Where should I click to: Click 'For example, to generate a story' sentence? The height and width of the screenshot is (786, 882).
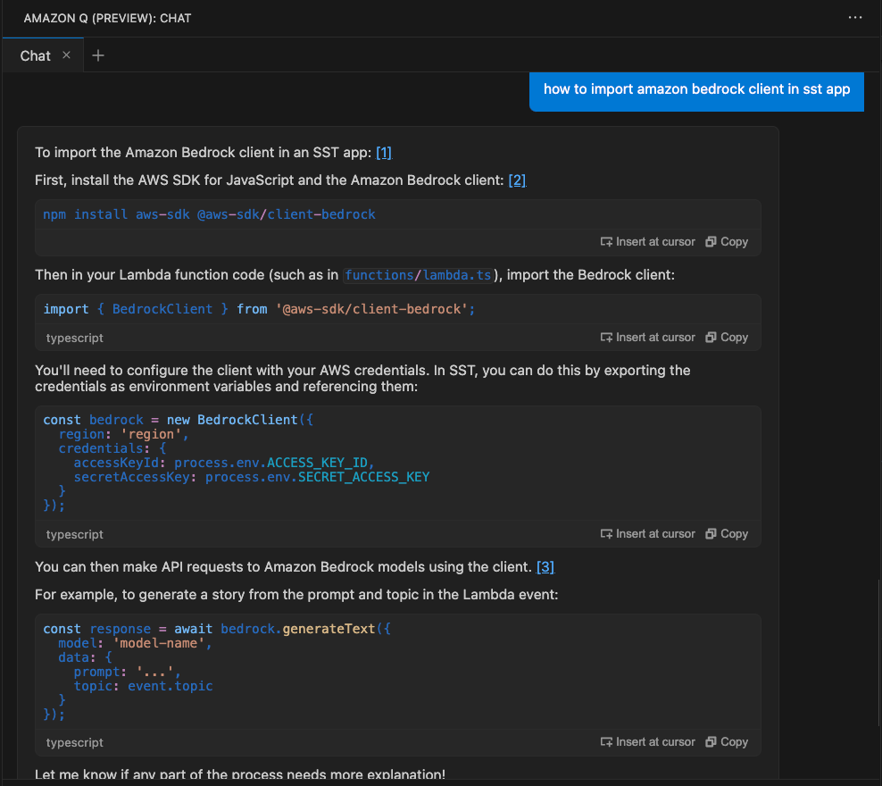296,595
